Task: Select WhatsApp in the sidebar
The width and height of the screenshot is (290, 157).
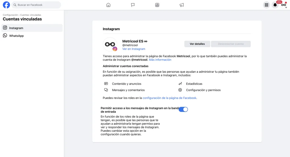Action: (x=32, y=36)
